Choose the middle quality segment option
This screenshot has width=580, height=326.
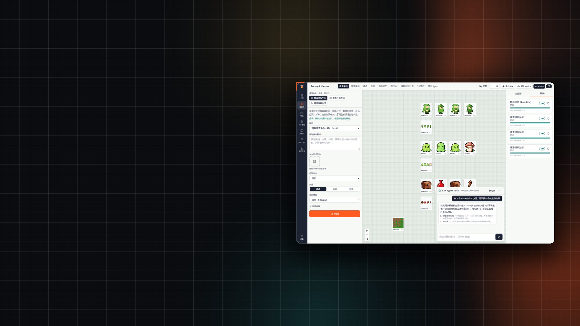pyautogui.click(x=335, y=189)
